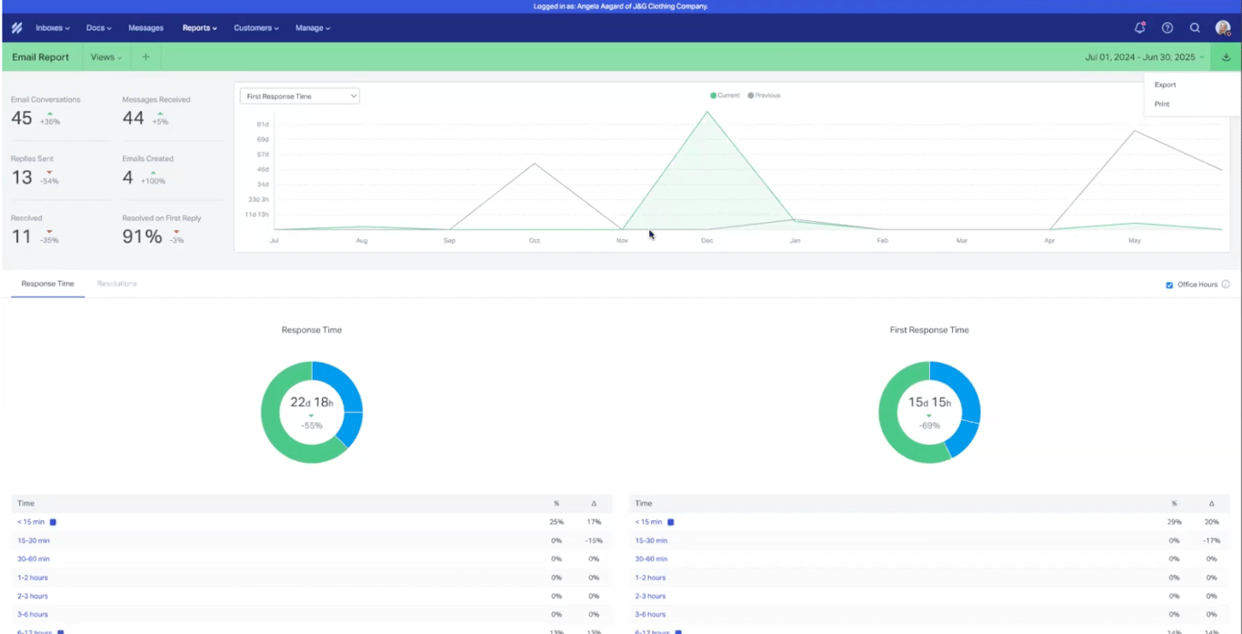This screenshot has width=1242, height=634.
Task: Click the Response Time donut chart
Action: point(312,412)
